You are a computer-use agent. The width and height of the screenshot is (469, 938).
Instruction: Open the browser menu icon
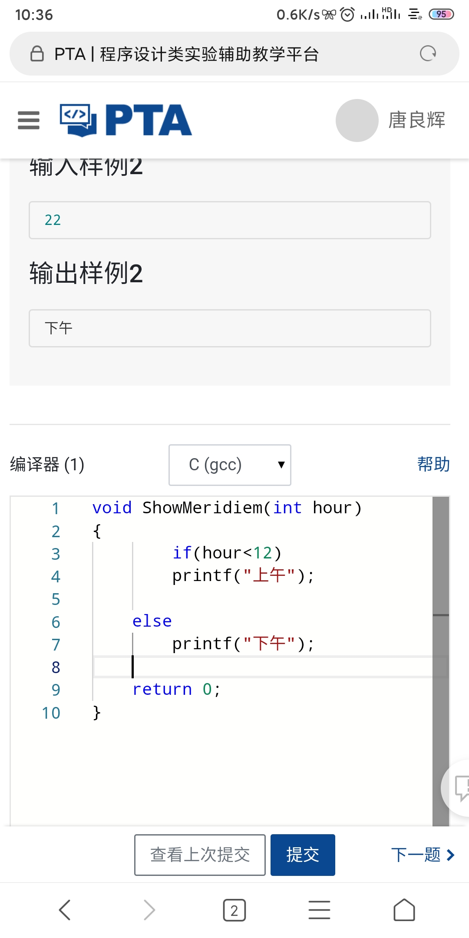[319, 910]
